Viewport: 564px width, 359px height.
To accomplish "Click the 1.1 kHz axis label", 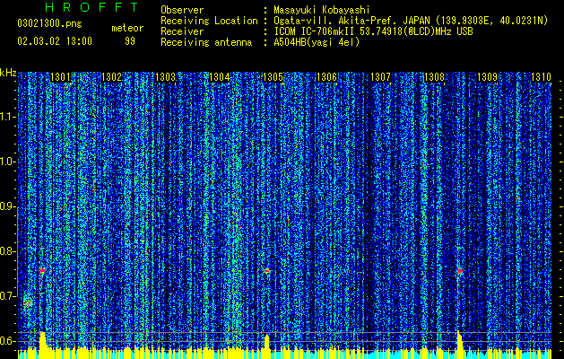I will click(7, 117).
